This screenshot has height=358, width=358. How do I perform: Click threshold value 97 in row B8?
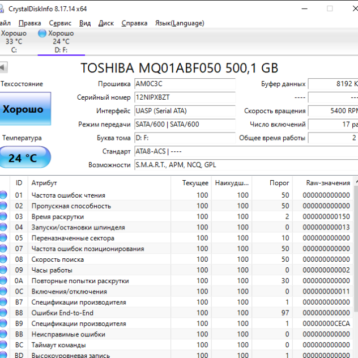[285, 313]
